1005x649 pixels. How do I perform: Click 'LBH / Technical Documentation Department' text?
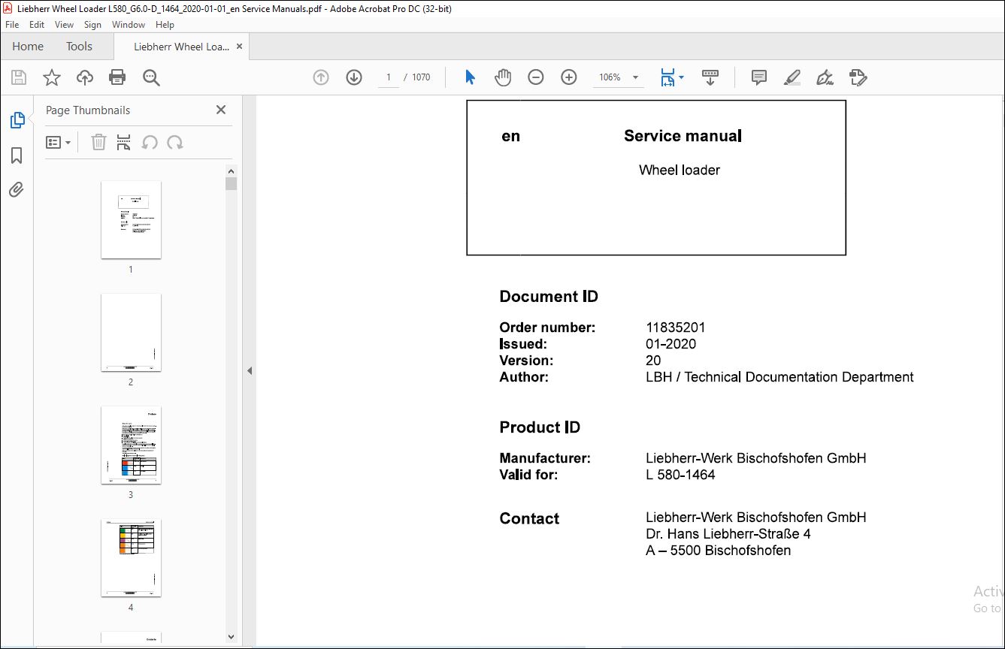coord(779,377)
